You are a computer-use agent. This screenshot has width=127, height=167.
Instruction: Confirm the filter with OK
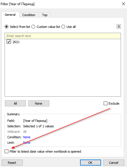click(90, 162)
